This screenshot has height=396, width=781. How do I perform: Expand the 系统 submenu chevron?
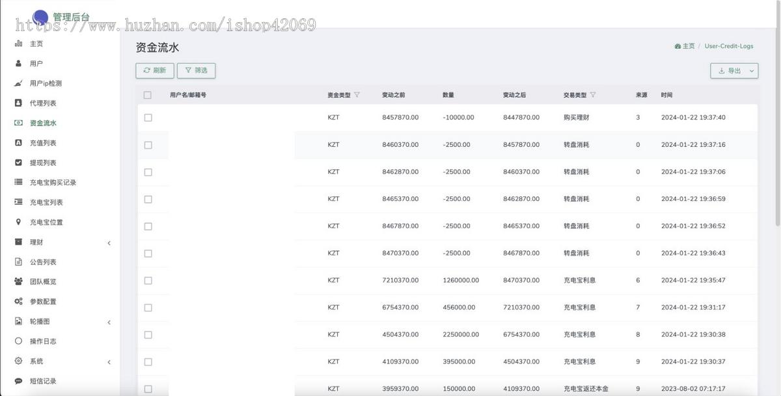tap(109, 362)
